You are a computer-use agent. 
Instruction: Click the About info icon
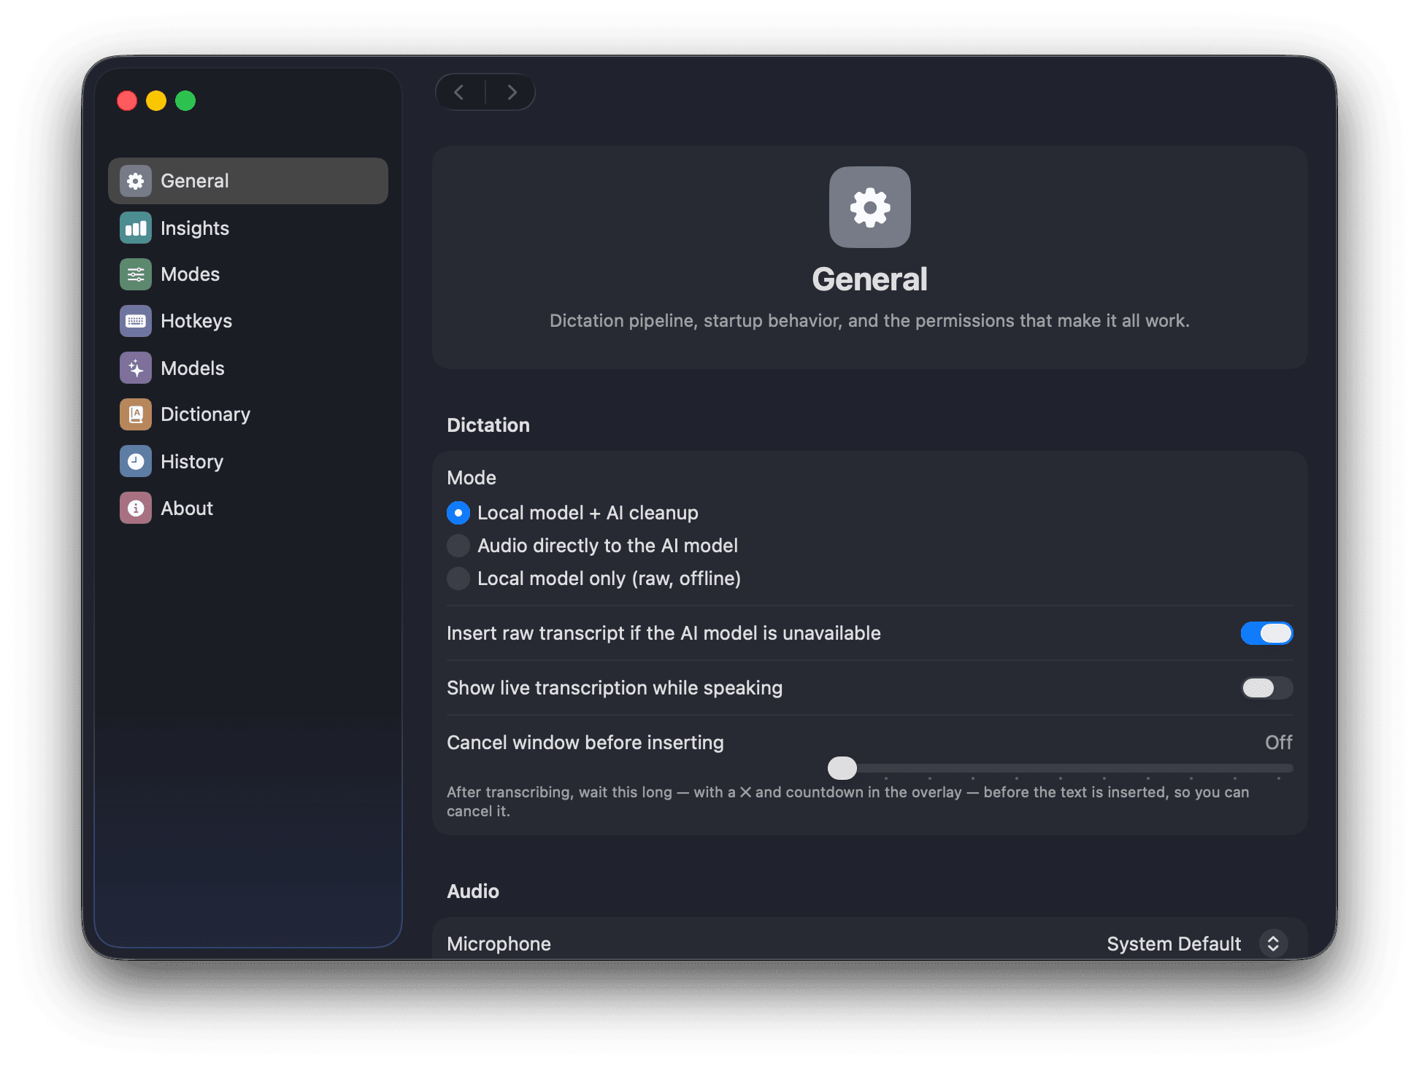(x=136, y=508)
